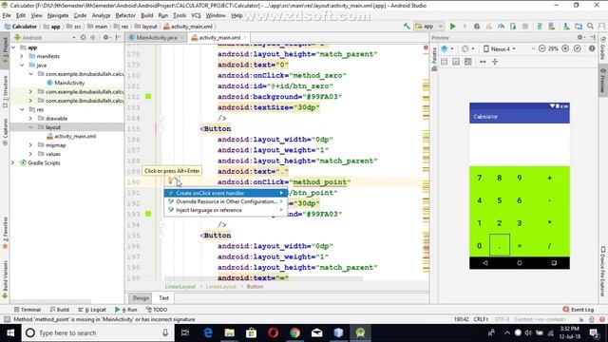The height and width of the screenshot is (342, 608).
Task: Click green color swatch on line 193
Action: click(x=148, y=214)
